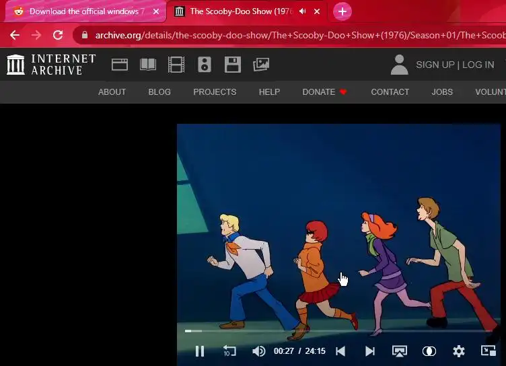This screenshot has width=506, height=366.
Task: Open the CONTACT menu item
Action: 390,92
